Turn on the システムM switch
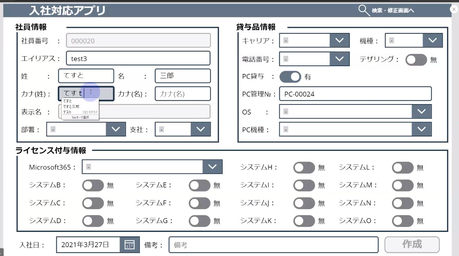The height and width of the screenshot is (256, 459). (403, 185)
